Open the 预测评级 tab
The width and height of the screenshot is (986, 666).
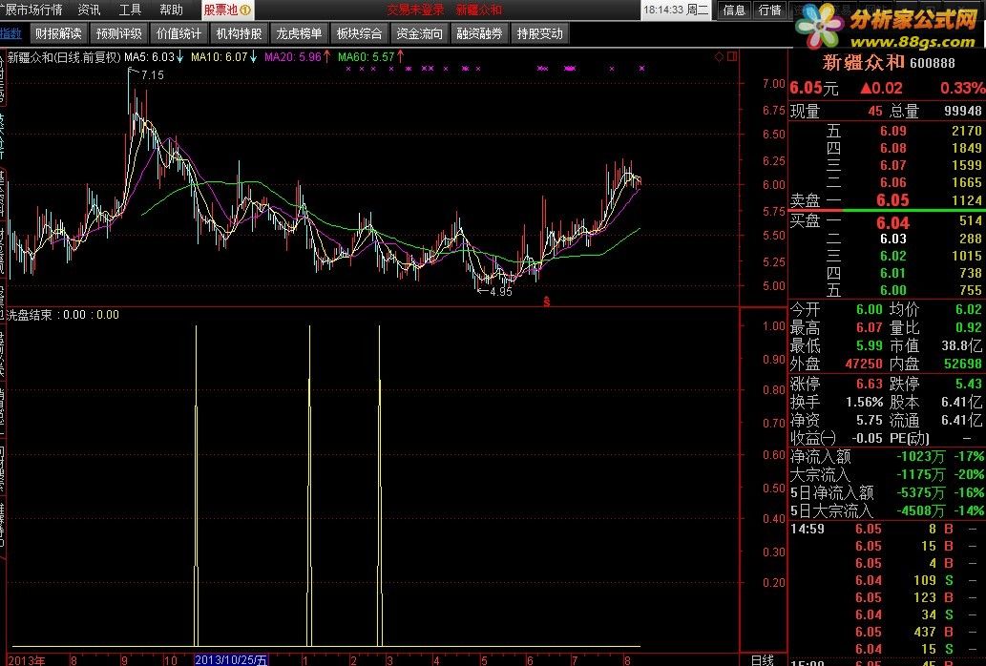pyautogui.click(x=119, y=34)
